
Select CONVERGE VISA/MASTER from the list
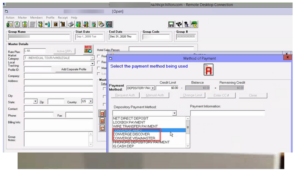click(134, 138)
